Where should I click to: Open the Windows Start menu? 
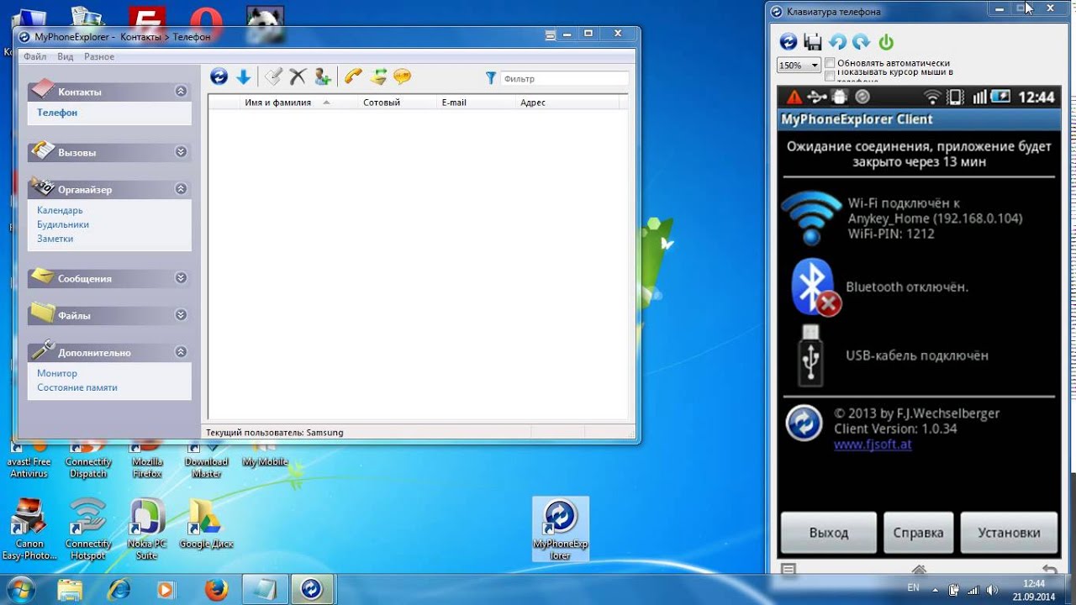point(19,589)
